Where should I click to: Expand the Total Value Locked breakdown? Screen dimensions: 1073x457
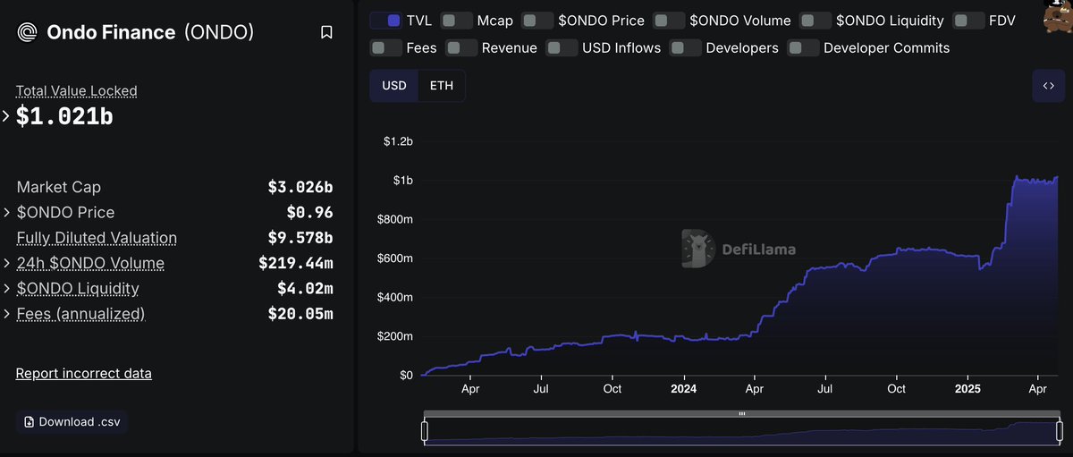[5, 115]
